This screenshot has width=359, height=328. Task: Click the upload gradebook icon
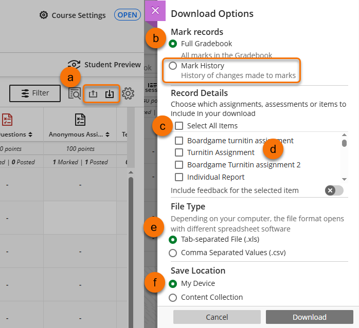[93, 94]
